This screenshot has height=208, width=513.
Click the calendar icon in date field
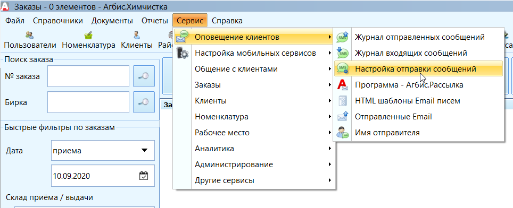coord(144,176)
